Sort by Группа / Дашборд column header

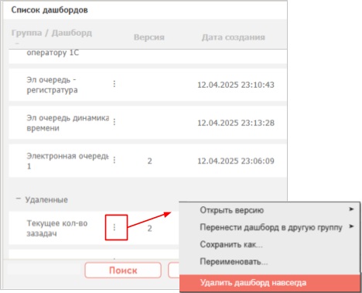tap(52, 33)
